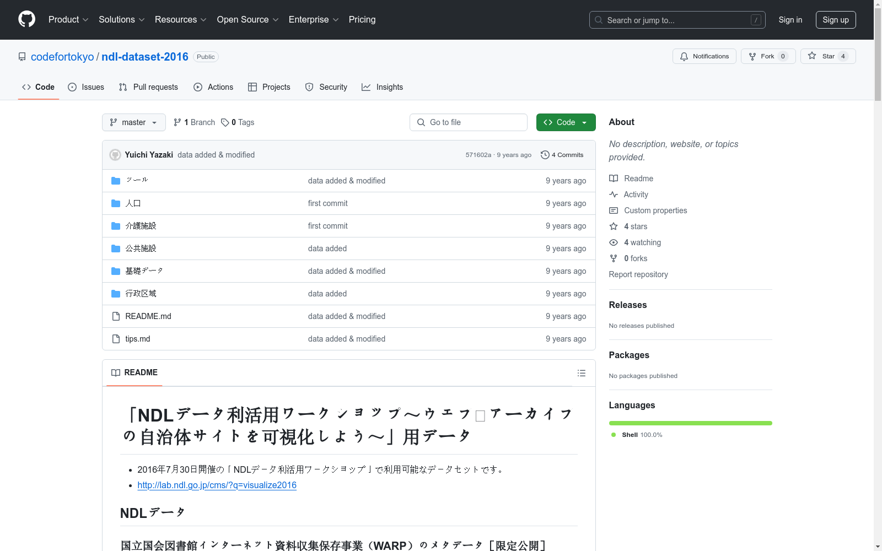View the 0 forks link
The width and height of the screenshot is (882, 551).
click(628, 258)
